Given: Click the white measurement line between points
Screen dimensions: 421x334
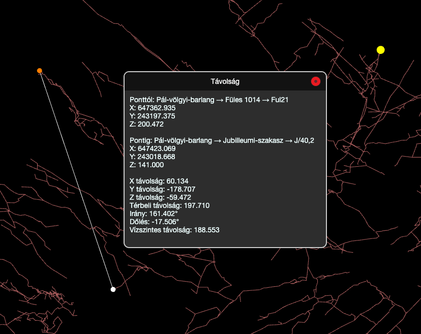Looking at the screenshot, I should click(x=76, y=180).
